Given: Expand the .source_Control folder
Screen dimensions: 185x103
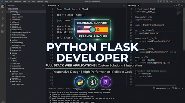Looking at the screenshot, I should (x=11, y=17).
